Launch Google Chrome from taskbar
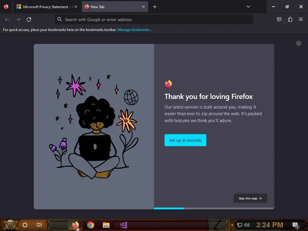The width and height of the screenshot is (308, 231). coord(91,225)
